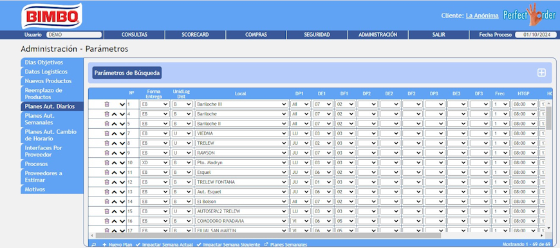Click Parámetros de Búsqueda button
Screen dimensions: 560x248
coord(127,73)
